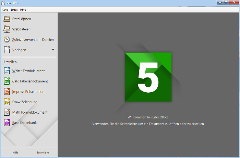The image size is (240, 158).
Task: Click the Math Formeldokument icon
Action: (7, 112)
